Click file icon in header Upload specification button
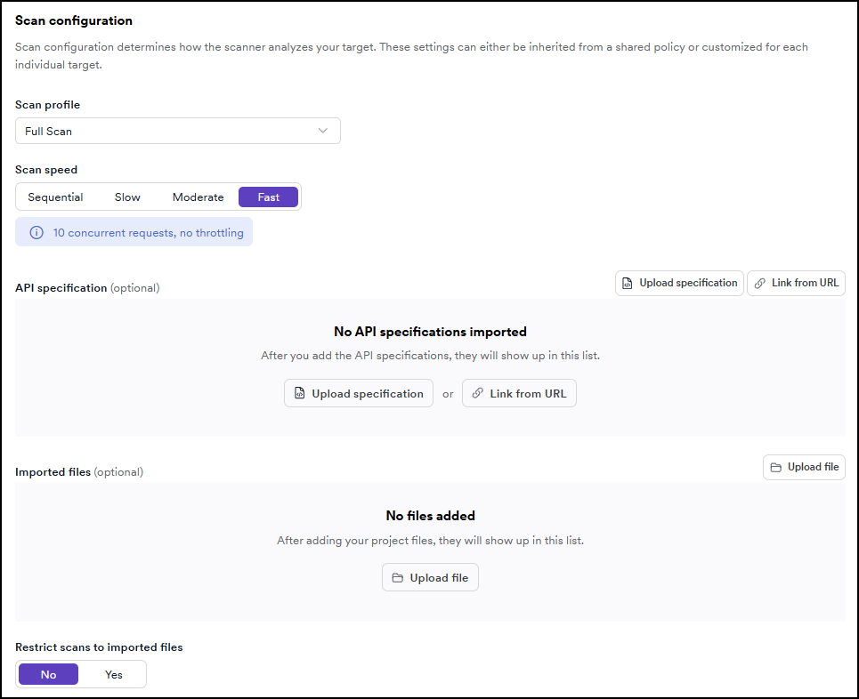Image resolution: width=859 pixels, height=699 pixels. (628, 284)
